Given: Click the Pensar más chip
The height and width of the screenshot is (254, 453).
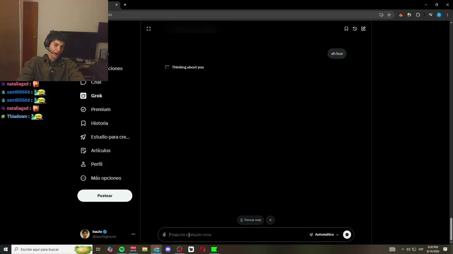Looking at the screenshot, I should (251, 220).
